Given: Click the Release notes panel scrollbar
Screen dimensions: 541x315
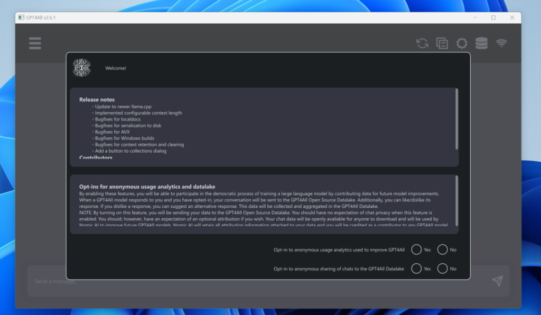Looking at the screenshot, I should point(456,119).
